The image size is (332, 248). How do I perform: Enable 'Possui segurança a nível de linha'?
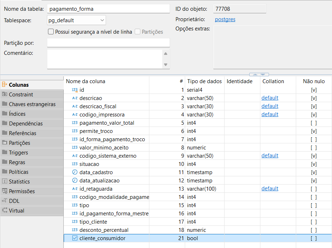[x=51, y=32]
